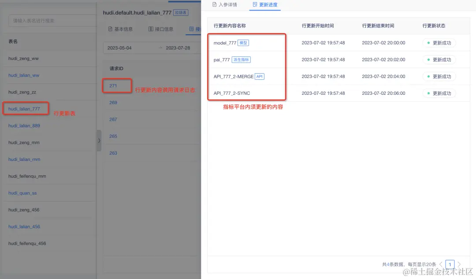476x279 pixels.
Task: Go to the previous page arrow
Action: point(441,264)
